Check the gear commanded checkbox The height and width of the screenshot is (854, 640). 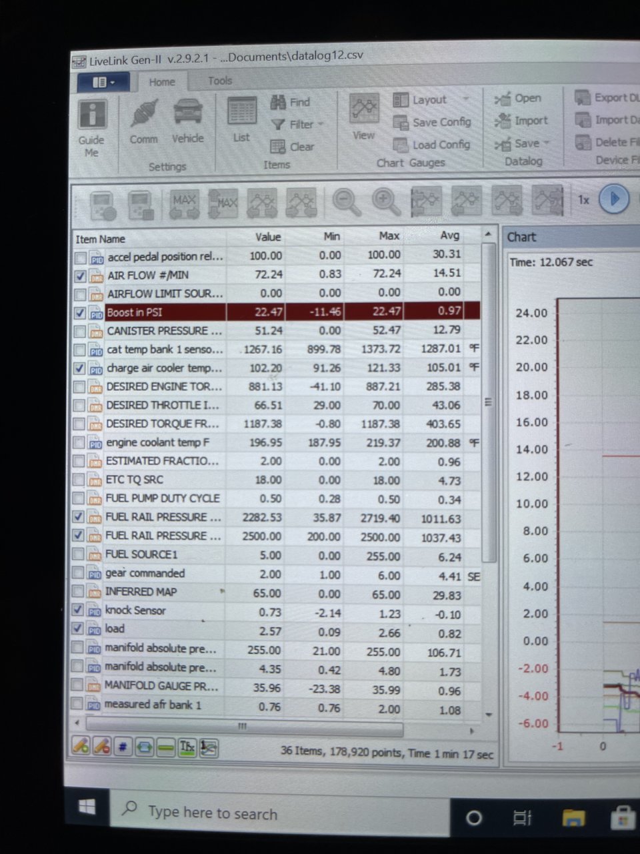[x=79, y=573]
